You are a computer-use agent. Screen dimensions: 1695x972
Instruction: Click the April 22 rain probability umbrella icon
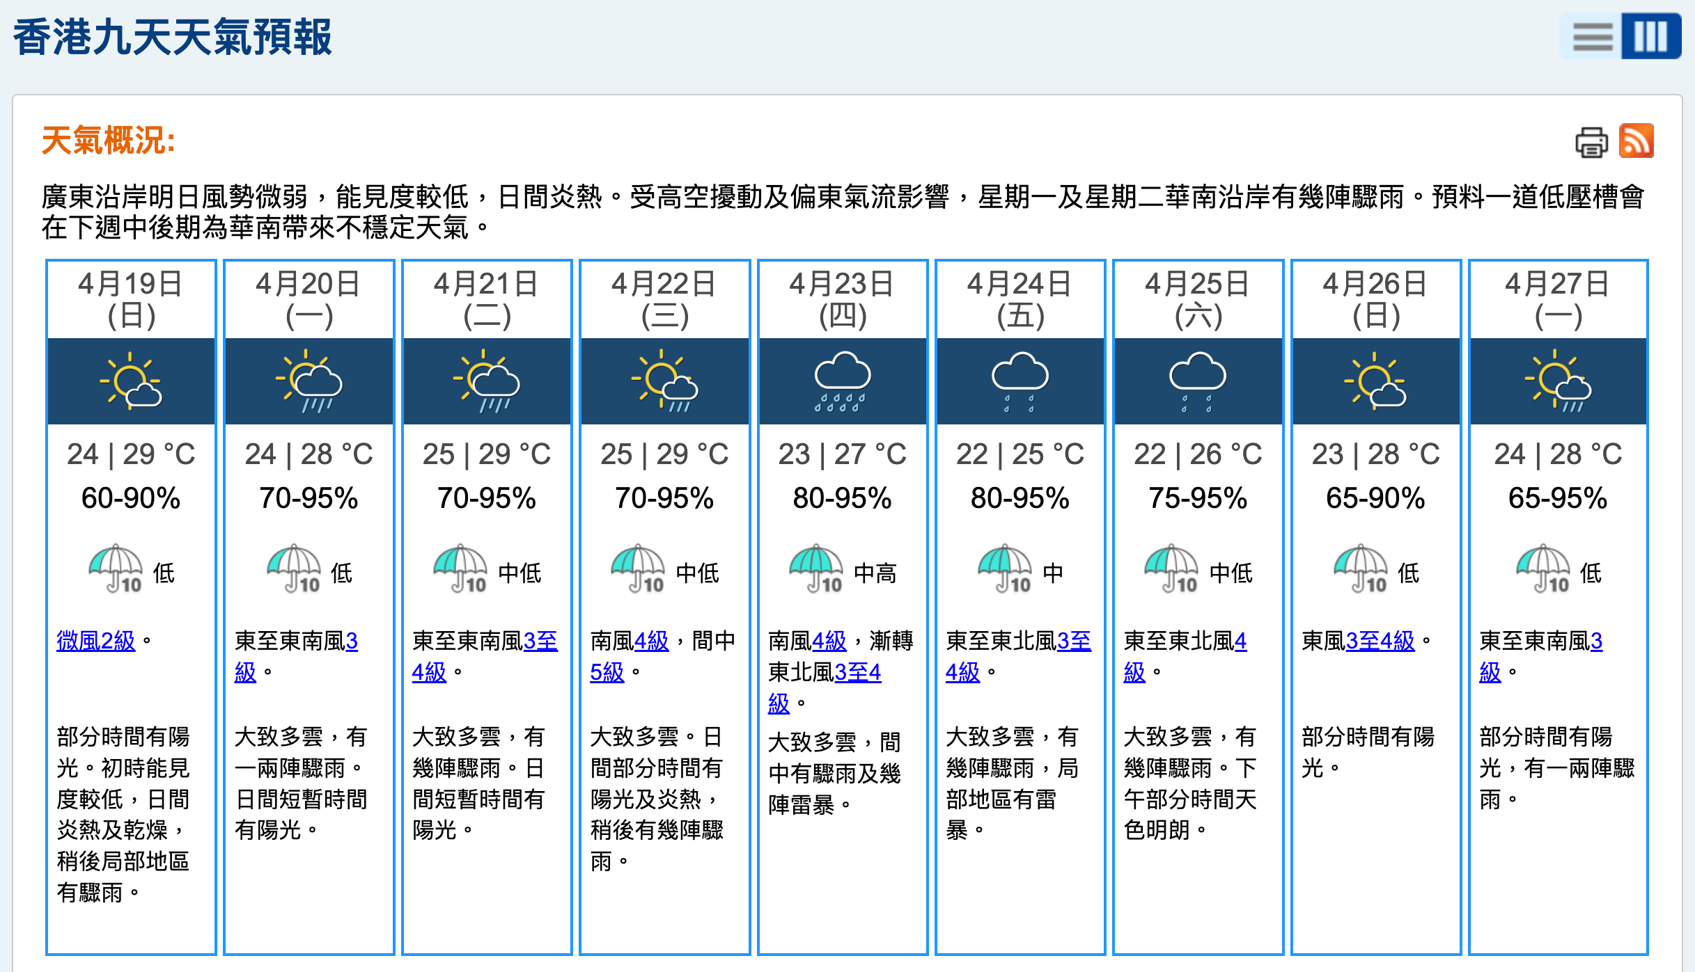638,569
